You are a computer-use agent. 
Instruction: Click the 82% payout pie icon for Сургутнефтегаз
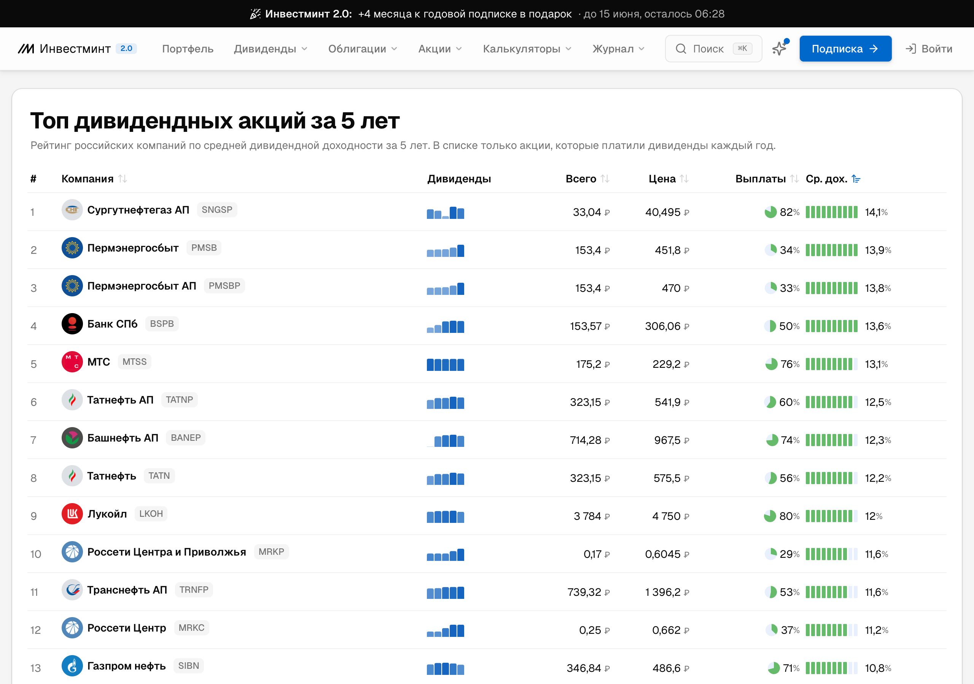[770, 212]
